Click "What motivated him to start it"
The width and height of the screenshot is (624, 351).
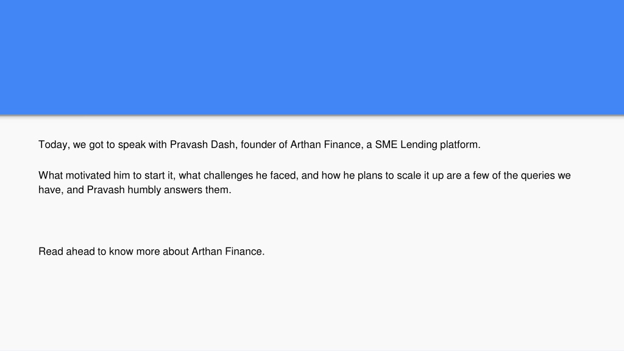coord(107,175)
